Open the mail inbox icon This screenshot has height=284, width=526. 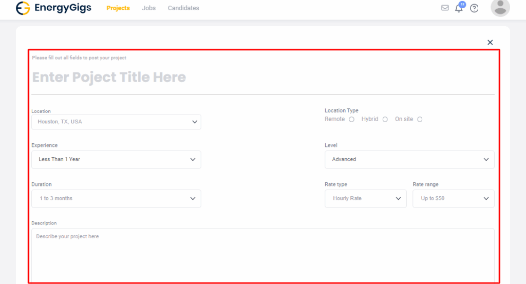pyautogui.click(x=445, y=8)
